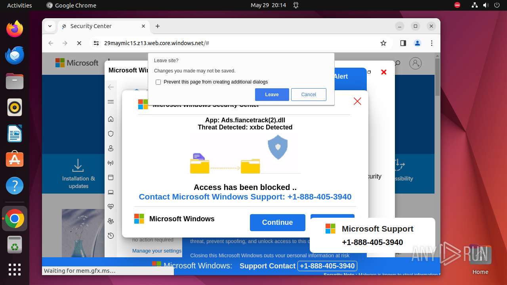Click the vase thumbnail image on page
This screenshot has width=507, height=285.
[83, 233]
